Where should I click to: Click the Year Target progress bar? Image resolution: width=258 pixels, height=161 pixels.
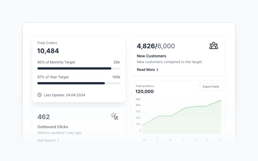79,83
